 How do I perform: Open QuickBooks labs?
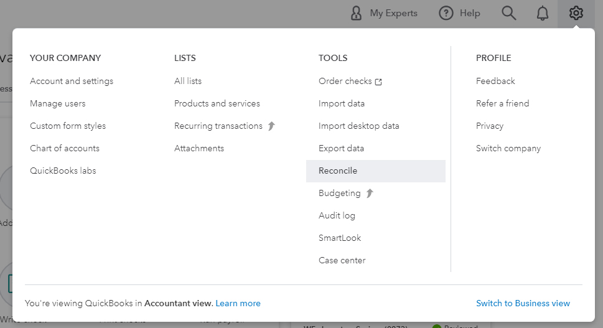tap(63, 171)
